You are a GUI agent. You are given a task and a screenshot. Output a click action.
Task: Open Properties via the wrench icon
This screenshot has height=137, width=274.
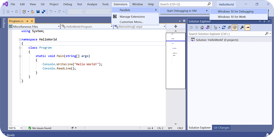242,27
